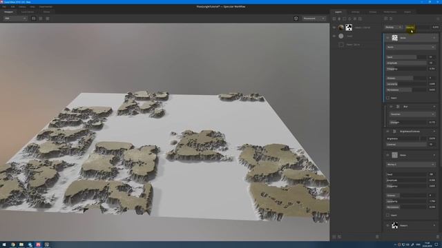Toggle visibility of the top surface layer
This screenshot has width=442, height=248.
tap(334, 28)
